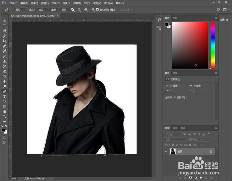Click the search icon in top-right corner
The height and width of the screenshot is (181, 232).
219,9
